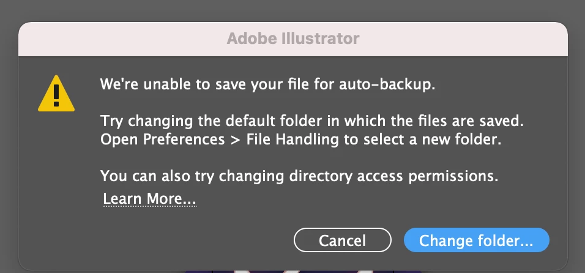585x273 pixels.
Task: Click the black exclamation mark in warning icon
Action: coord(56,95)
